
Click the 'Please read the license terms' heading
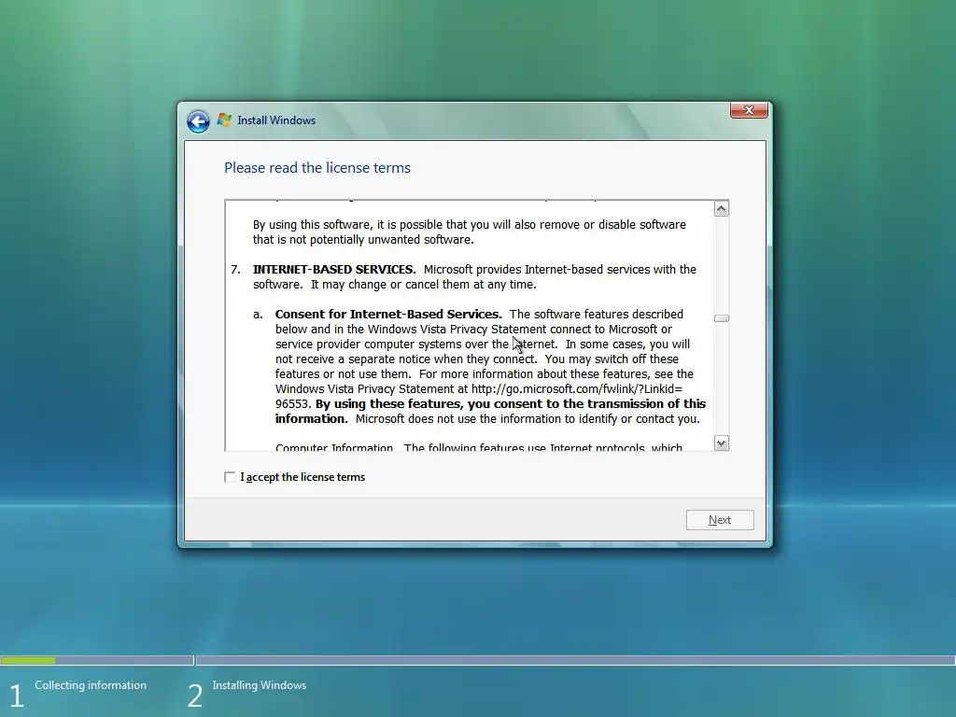pyautogui.click(x=317, y=168)
